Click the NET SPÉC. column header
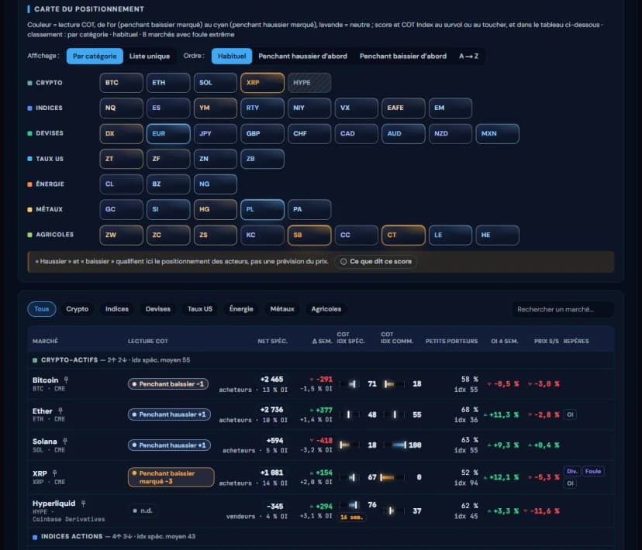642x550 pixels. [x=273, y=341]
